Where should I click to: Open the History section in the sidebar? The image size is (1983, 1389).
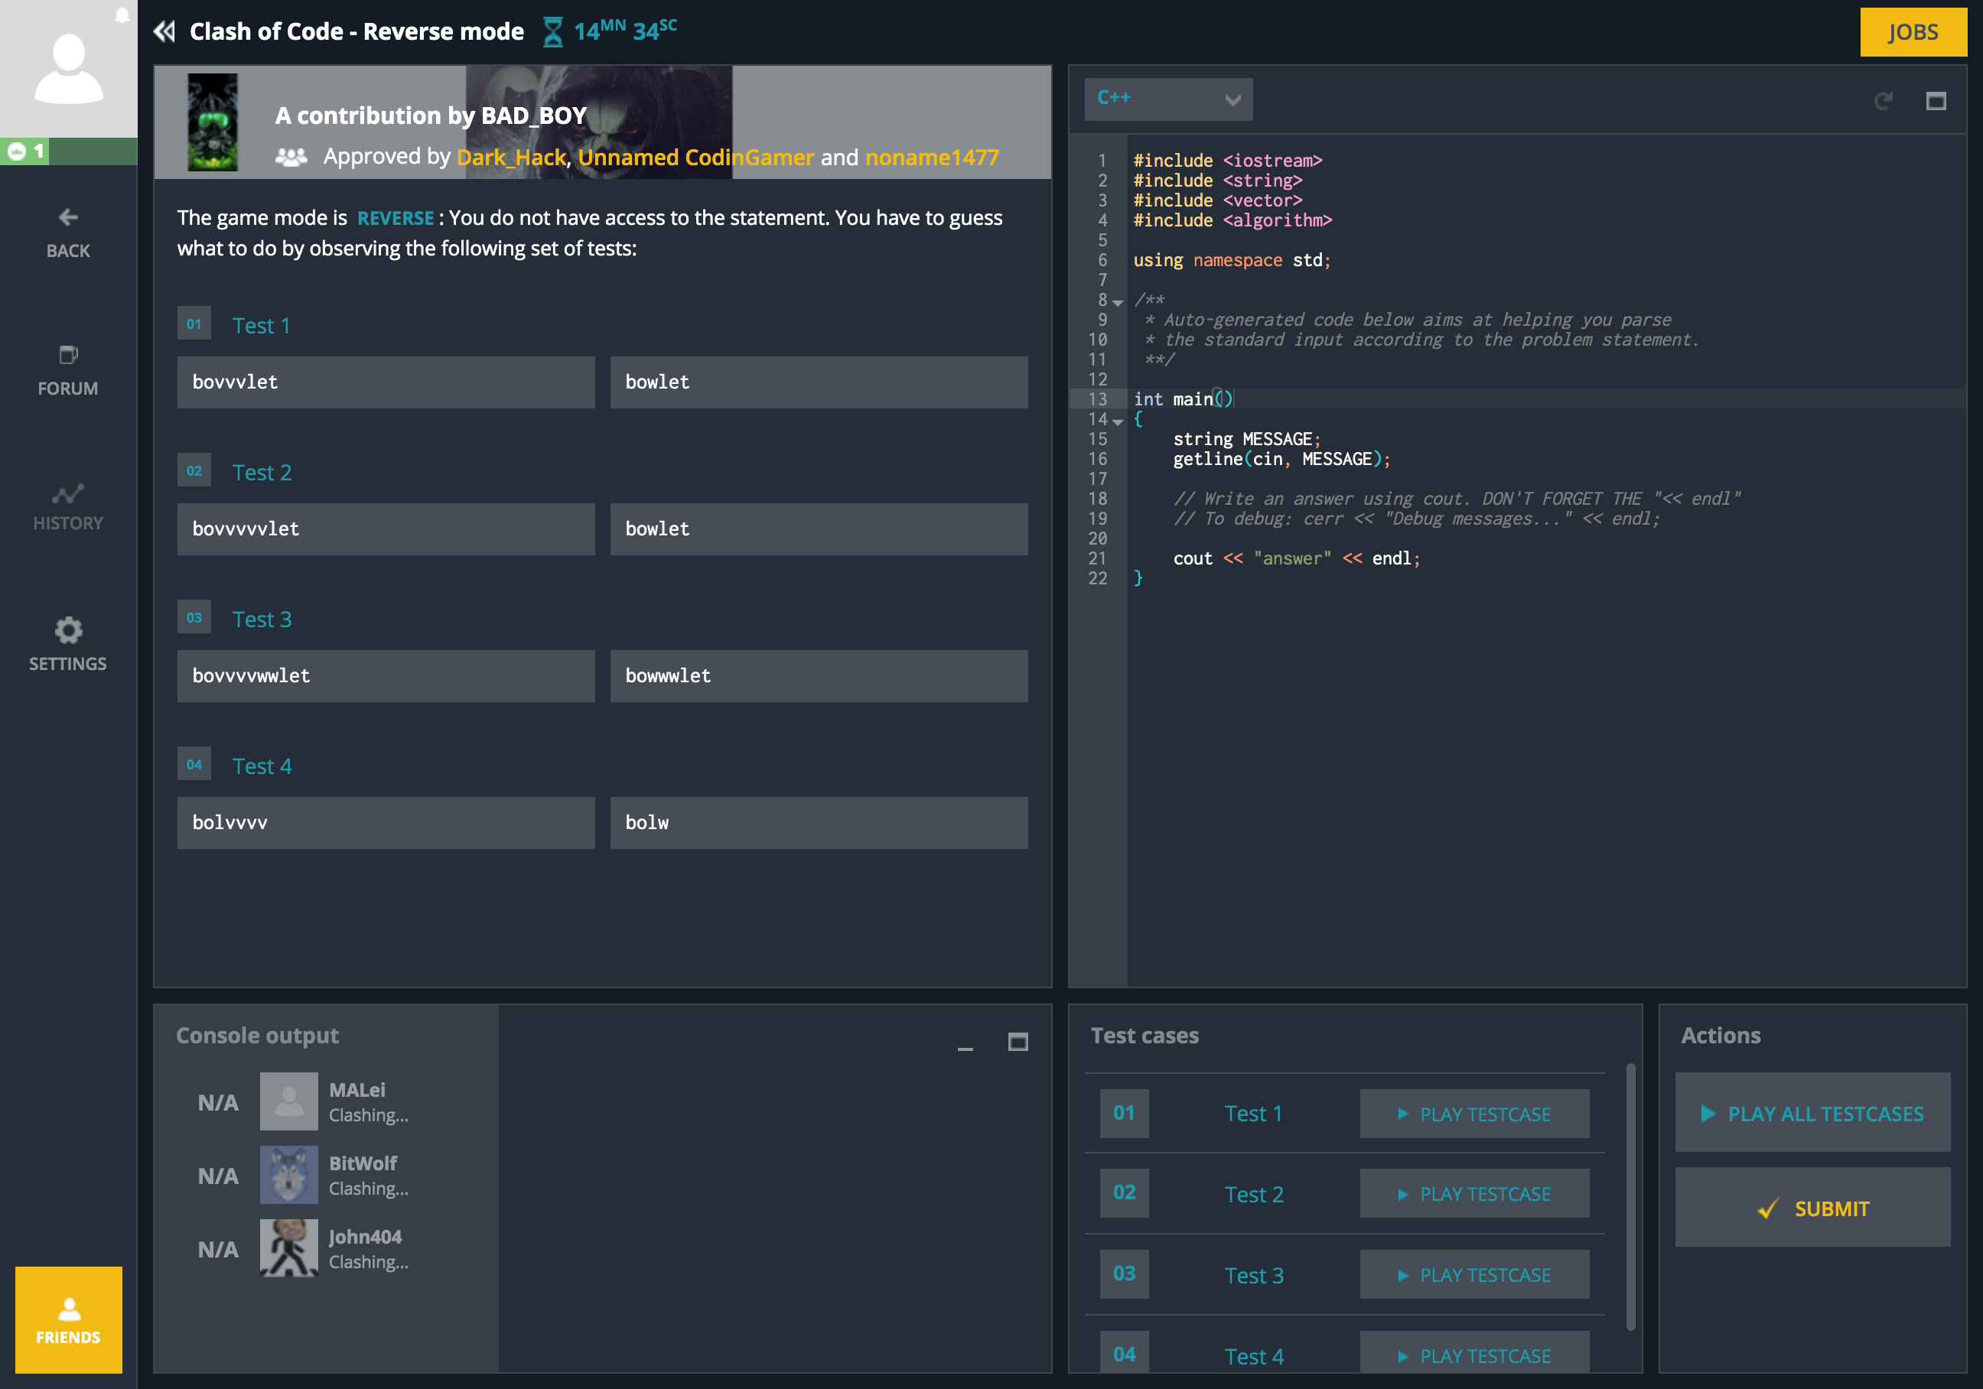tap(68, 507)
